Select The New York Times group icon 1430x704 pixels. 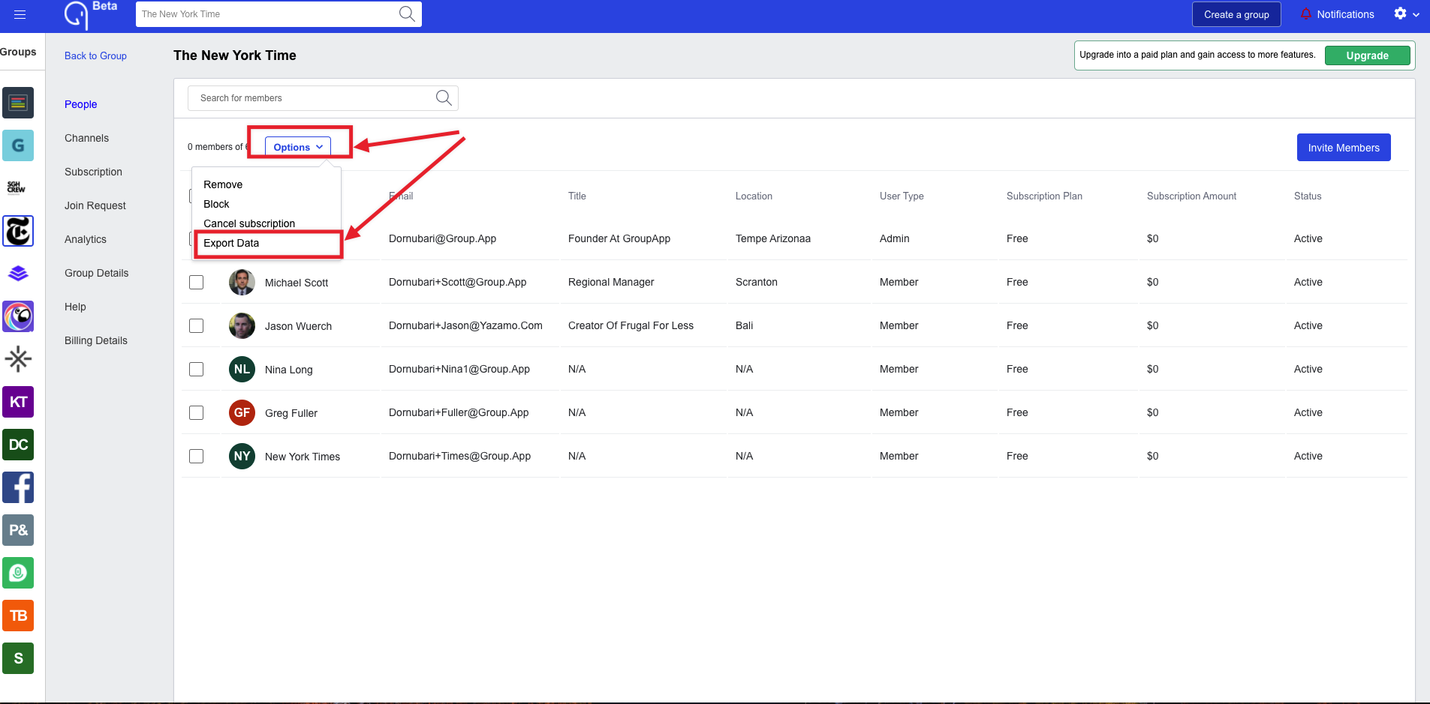click(x=18, y=231)
